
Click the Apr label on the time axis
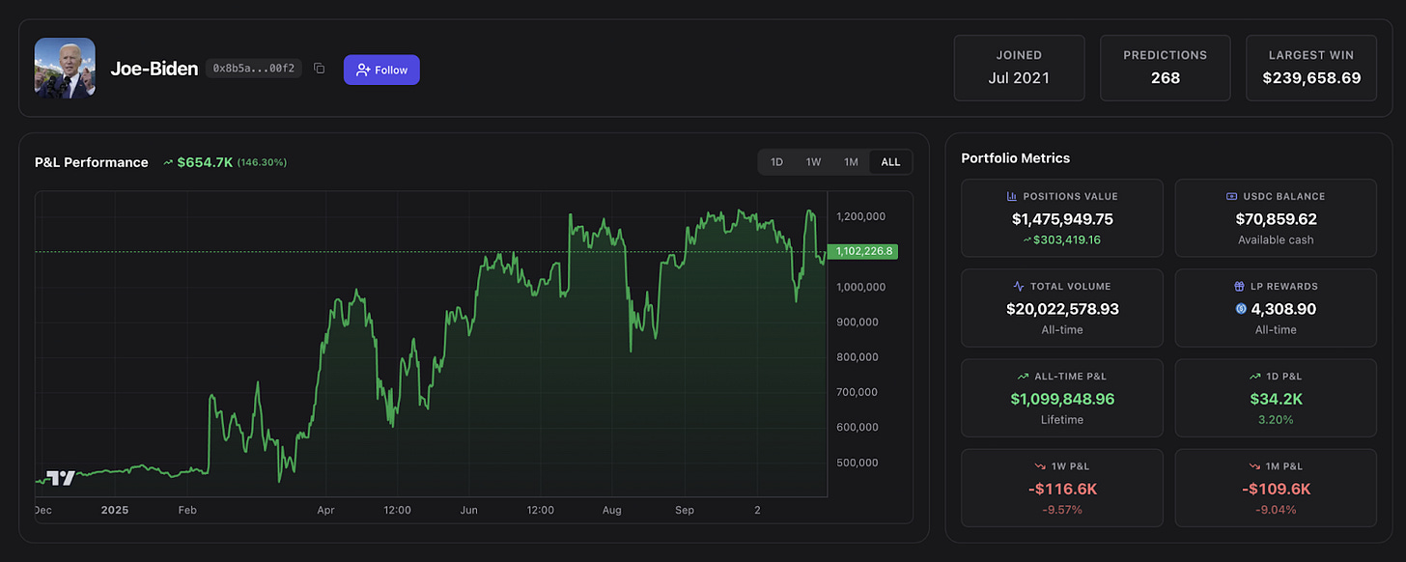(325, 509)
